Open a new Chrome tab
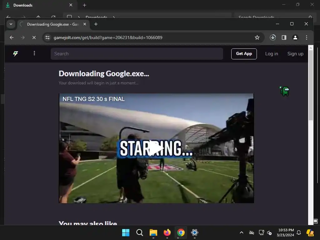 (x=96, y=24)
